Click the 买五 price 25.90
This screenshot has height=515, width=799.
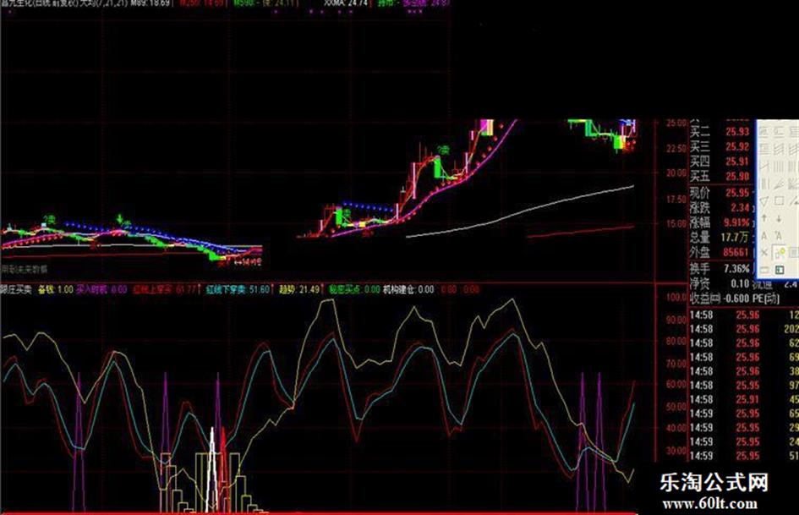tap(737, 177)
